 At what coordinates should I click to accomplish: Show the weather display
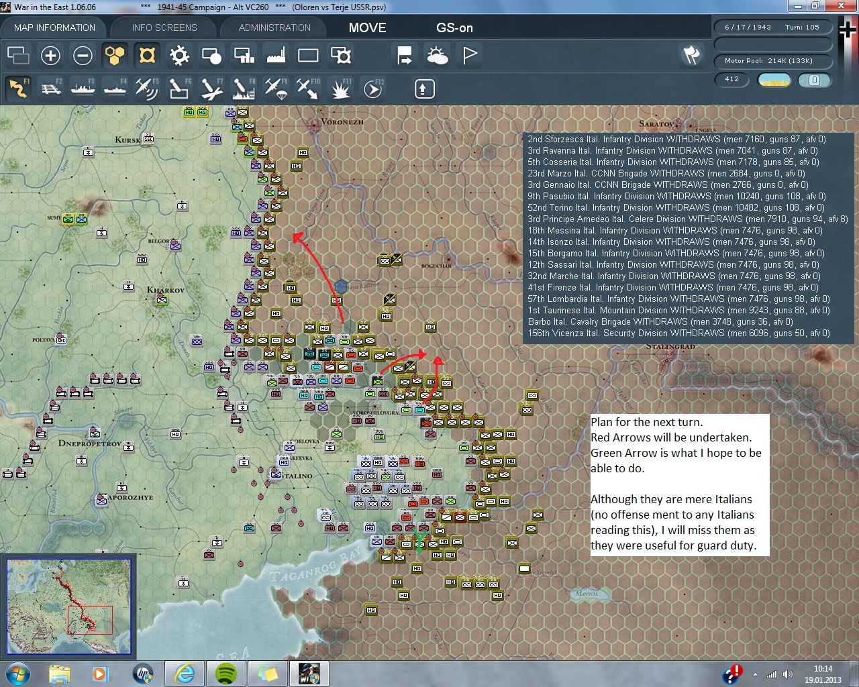(x=437, y=55)
